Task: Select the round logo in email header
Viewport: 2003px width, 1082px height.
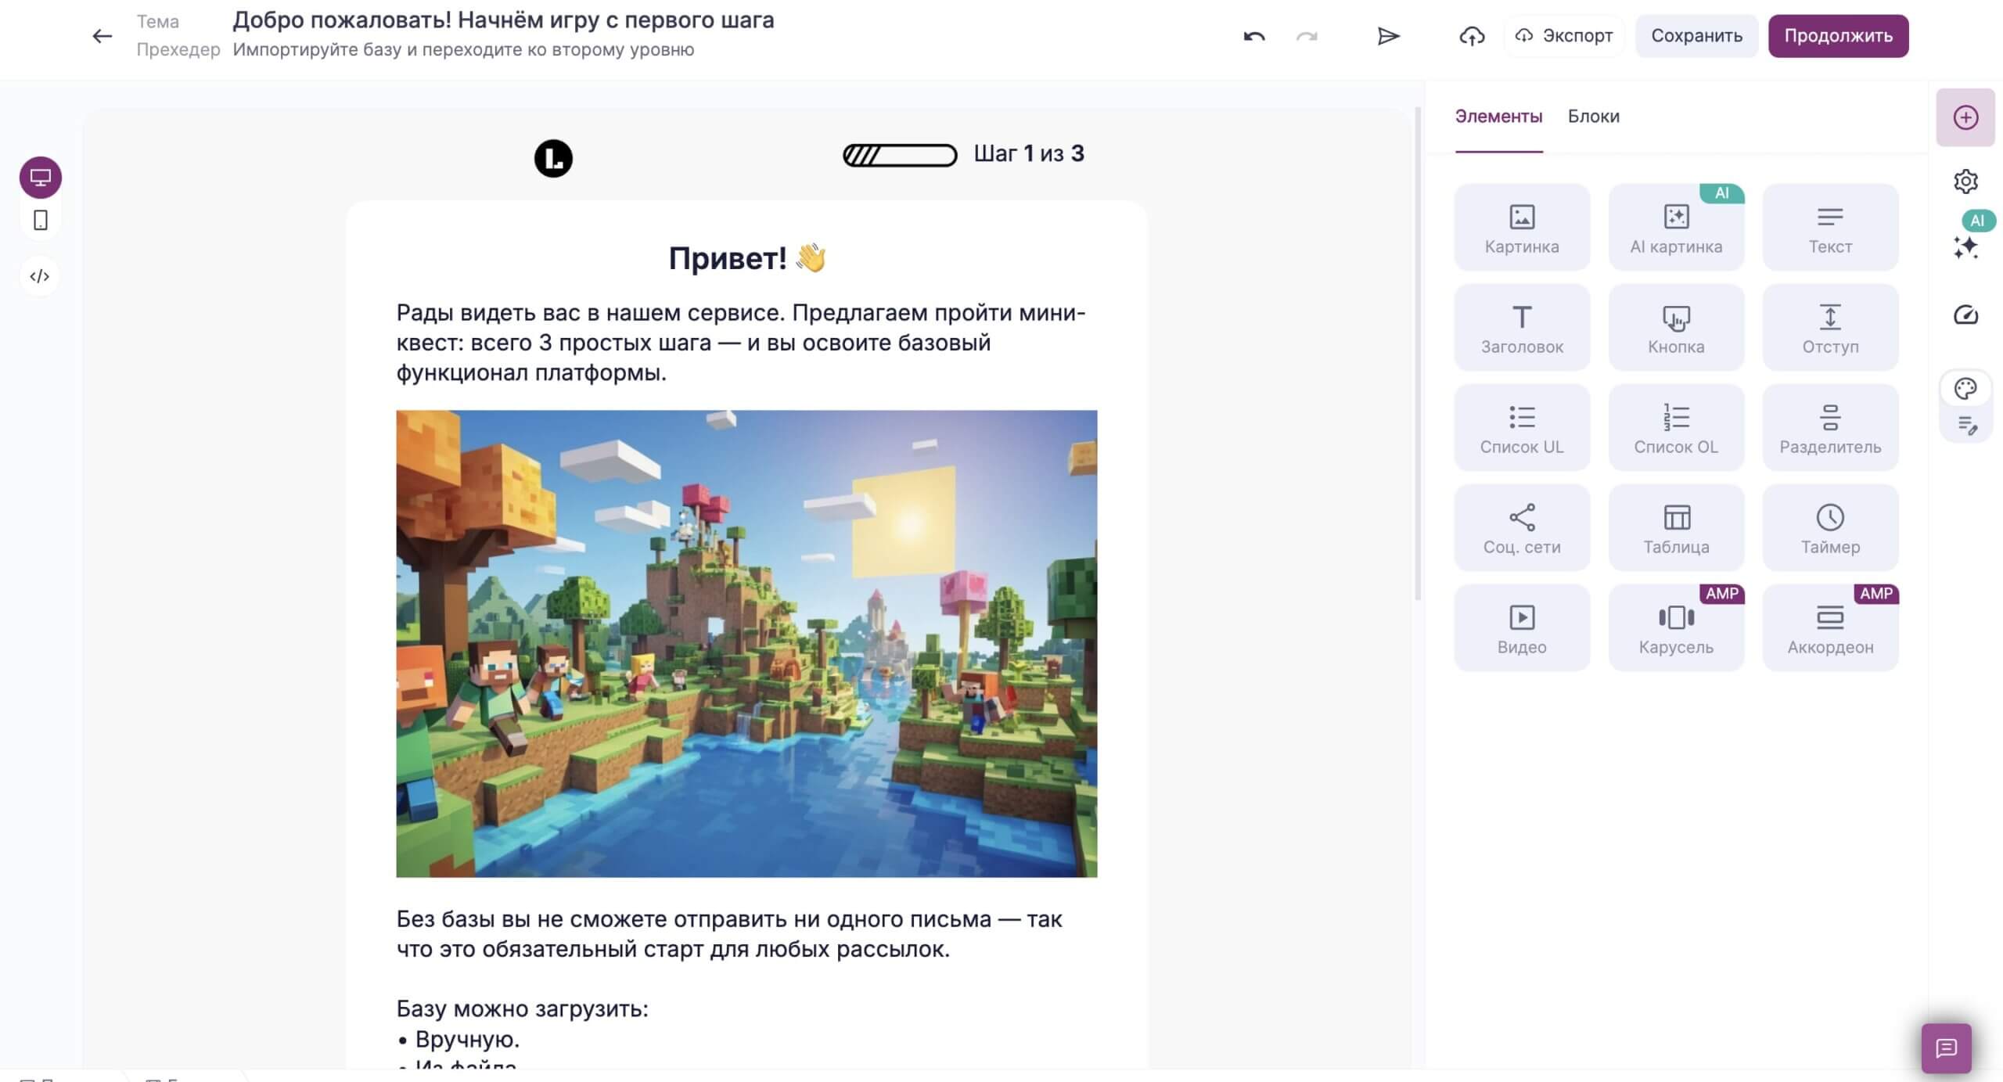Action: tap(553, 158)
